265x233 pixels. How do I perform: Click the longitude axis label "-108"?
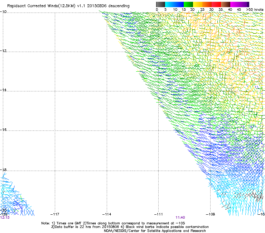(210, 214)
